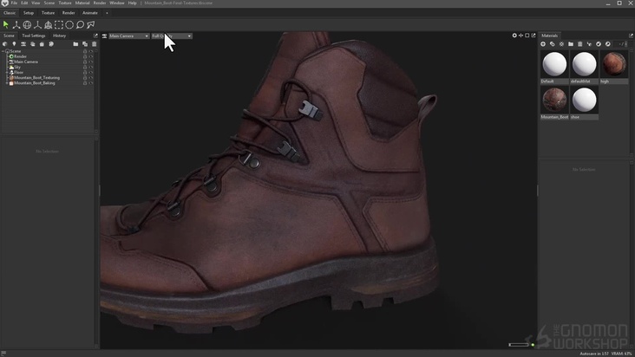635x357 pixels.
Task: Pop out the Materials panel
Action: [631, 36]
